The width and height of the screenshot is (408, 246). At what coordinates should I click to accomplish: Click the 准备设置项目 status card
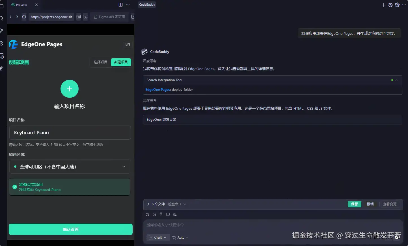[70, 187]
